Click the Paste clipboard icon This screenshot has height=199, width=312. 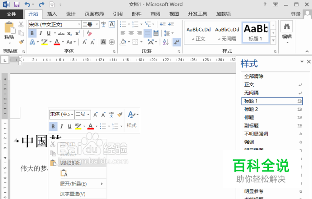9,27
